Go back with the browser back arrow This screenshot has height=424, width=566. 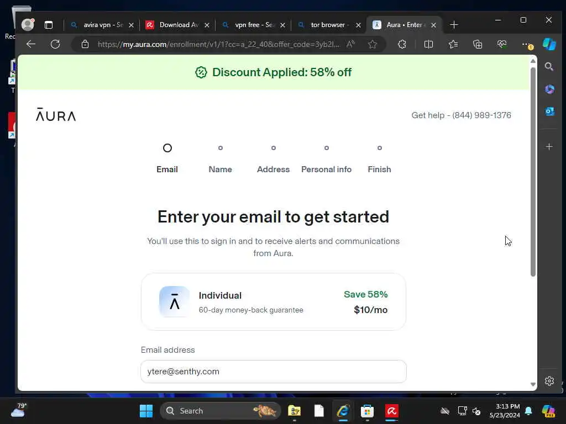pyautogui.click(x=31, y=44)
